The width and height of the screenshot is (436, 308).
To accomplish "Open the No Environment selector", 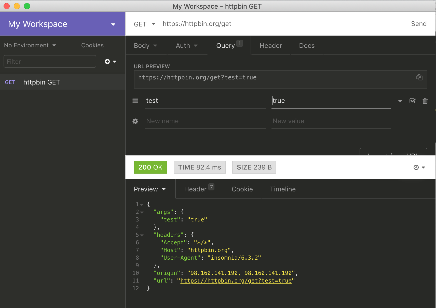I will [x=30, y=45].
